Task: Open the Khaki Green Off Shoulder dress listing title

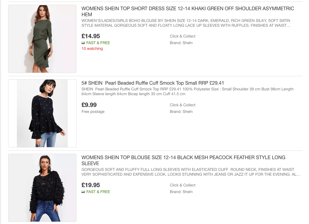Action: coord(187,11)
